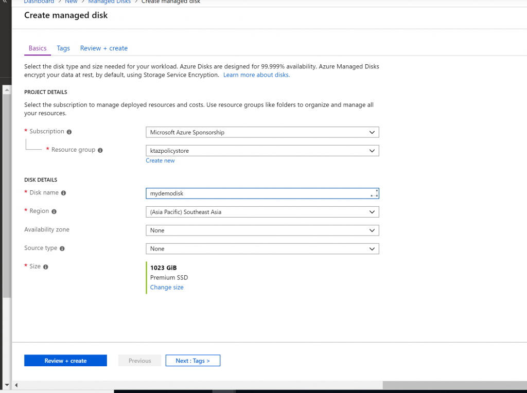Click into the Disk name text field
The height and width of the screenshot is (393, 527).
coord(257,193)
